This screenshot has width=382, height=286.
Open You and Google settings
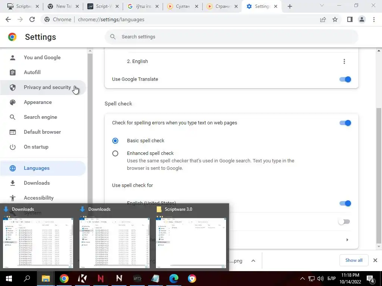(43, 57)
